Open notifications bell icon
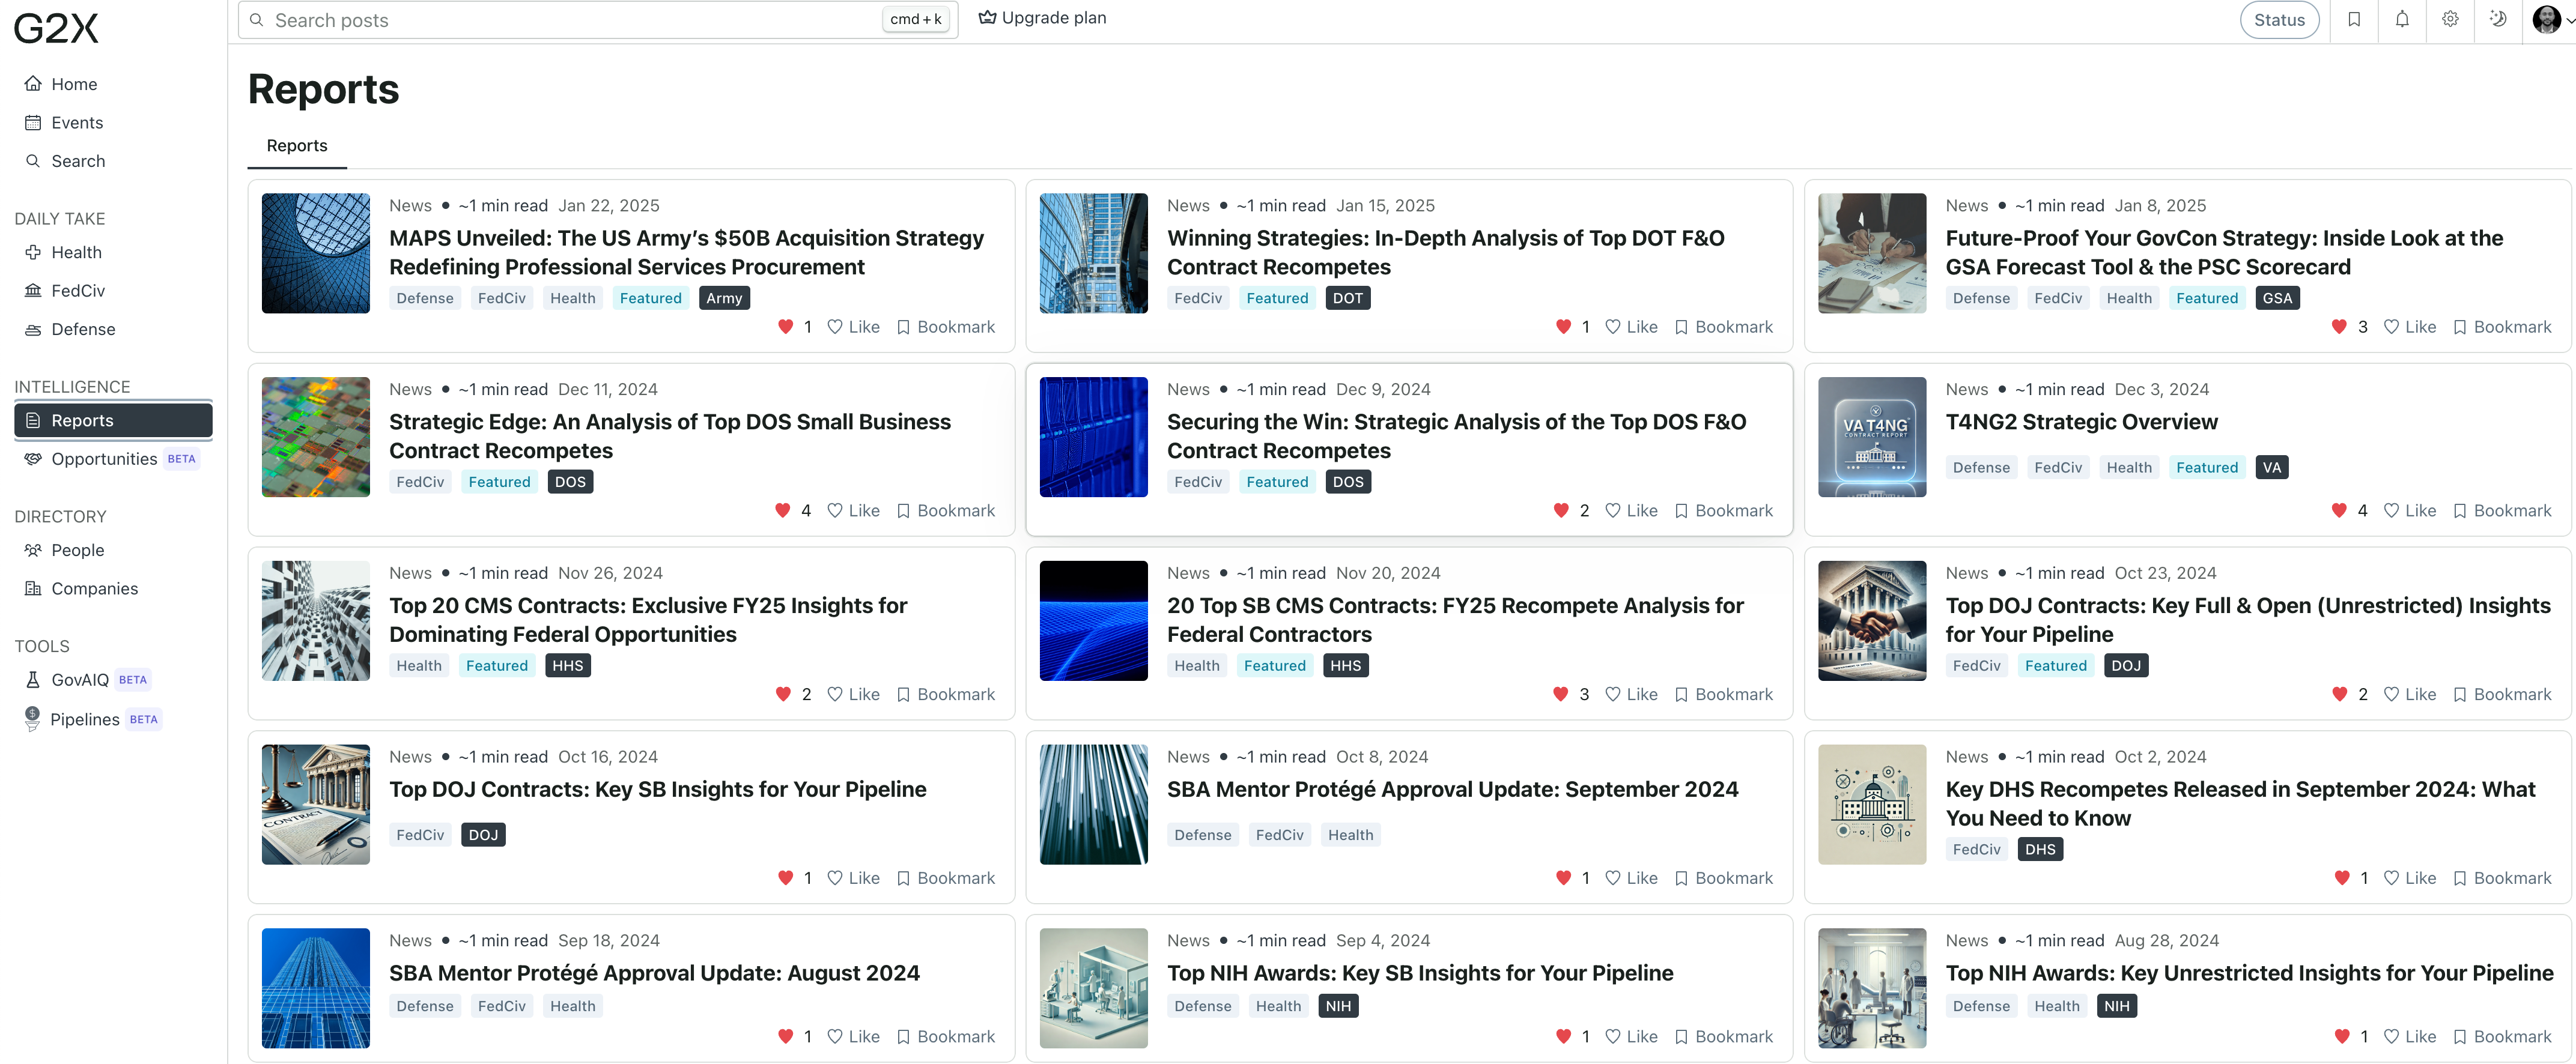This screenshot has height=1064, width=2576. pyautogui.click(x=2402, y=20)
